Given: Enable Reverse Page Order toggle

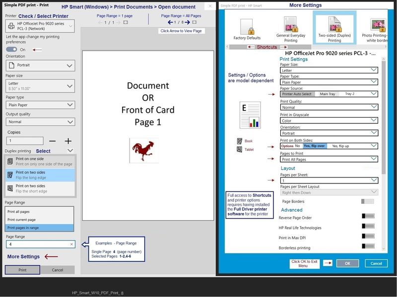Looking at the screenshot, I should pos(368,216).
